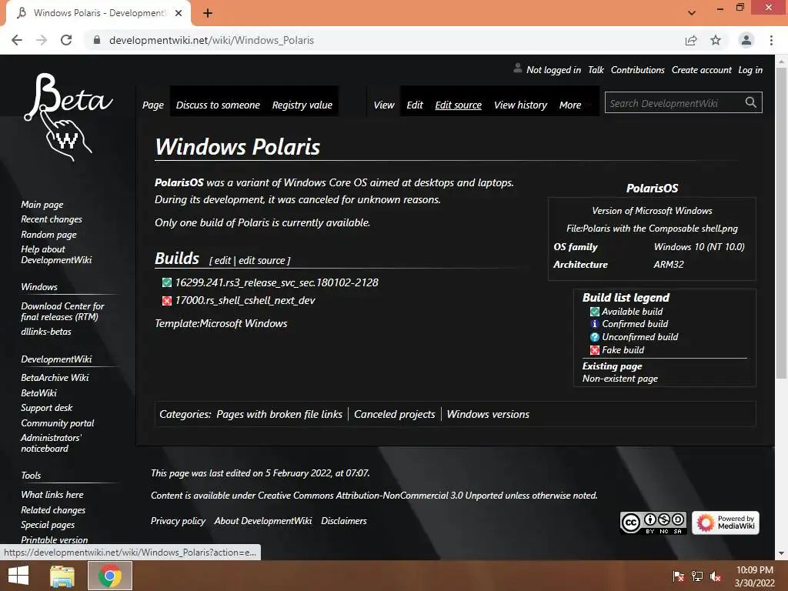Open the Support desk link
Viewport: 788px width, 591px height.
coord(47,408)
